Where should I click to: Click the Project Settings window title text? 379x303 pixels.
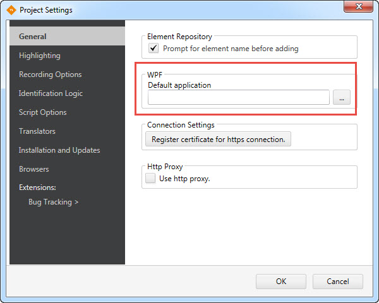pyautogui.click(x=46, y=10)
